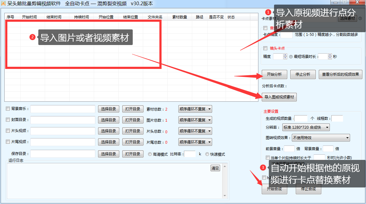Screen dimensions: 366x204
Task: Click the 文件夹名 column header
Action: (155, 17)
